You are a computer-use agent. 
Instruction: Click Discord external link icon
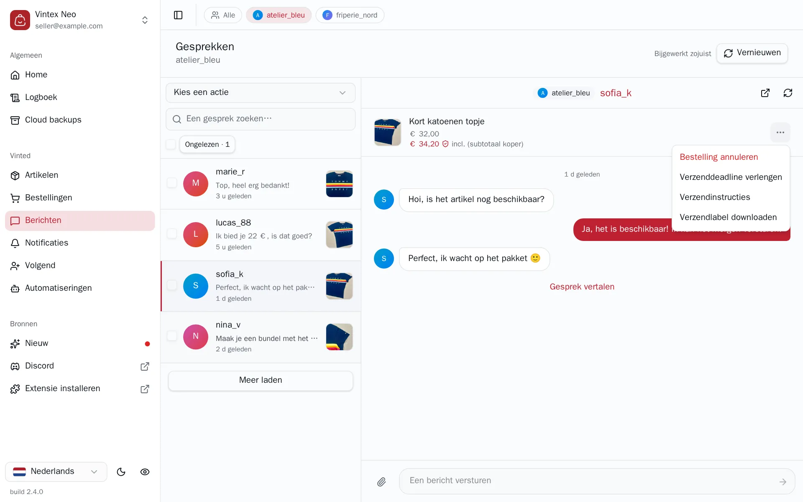145,366
